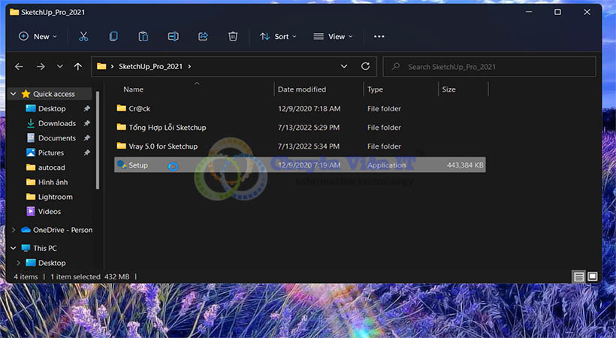Click the Cut scissors icon
616x338 pixels.
(x=83, y=36)
